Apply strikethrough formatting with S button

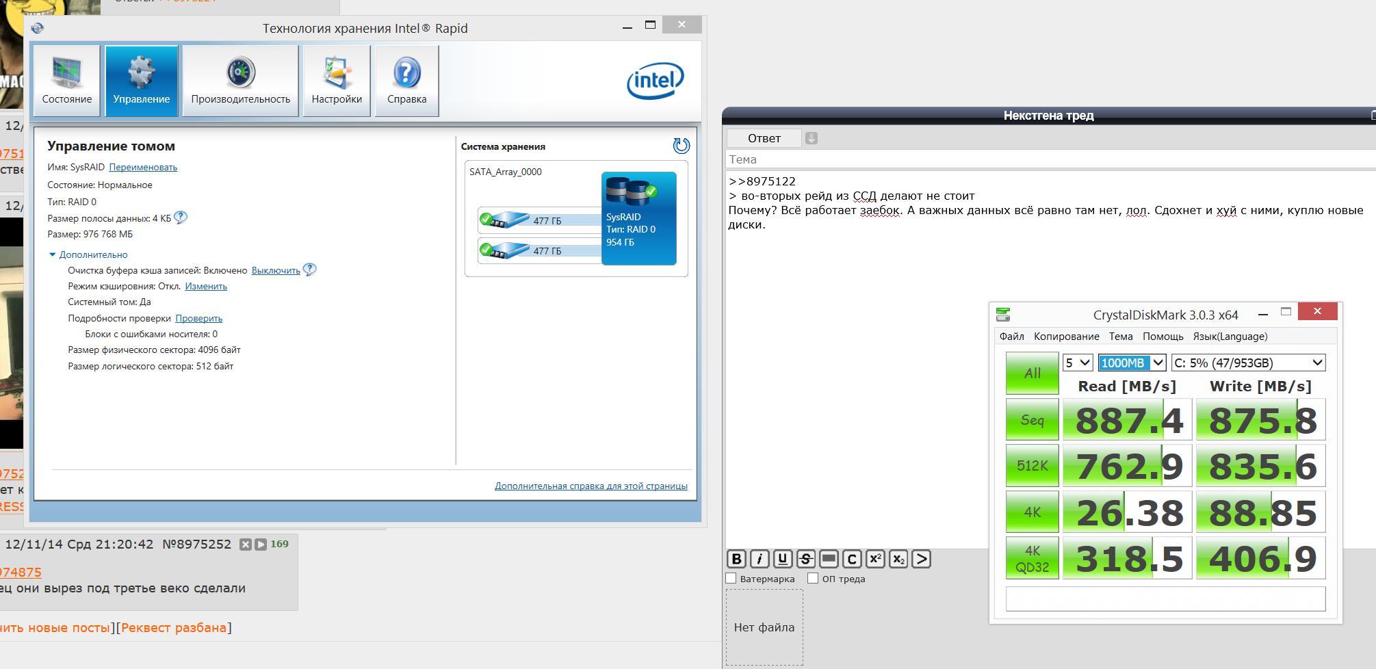806,560
